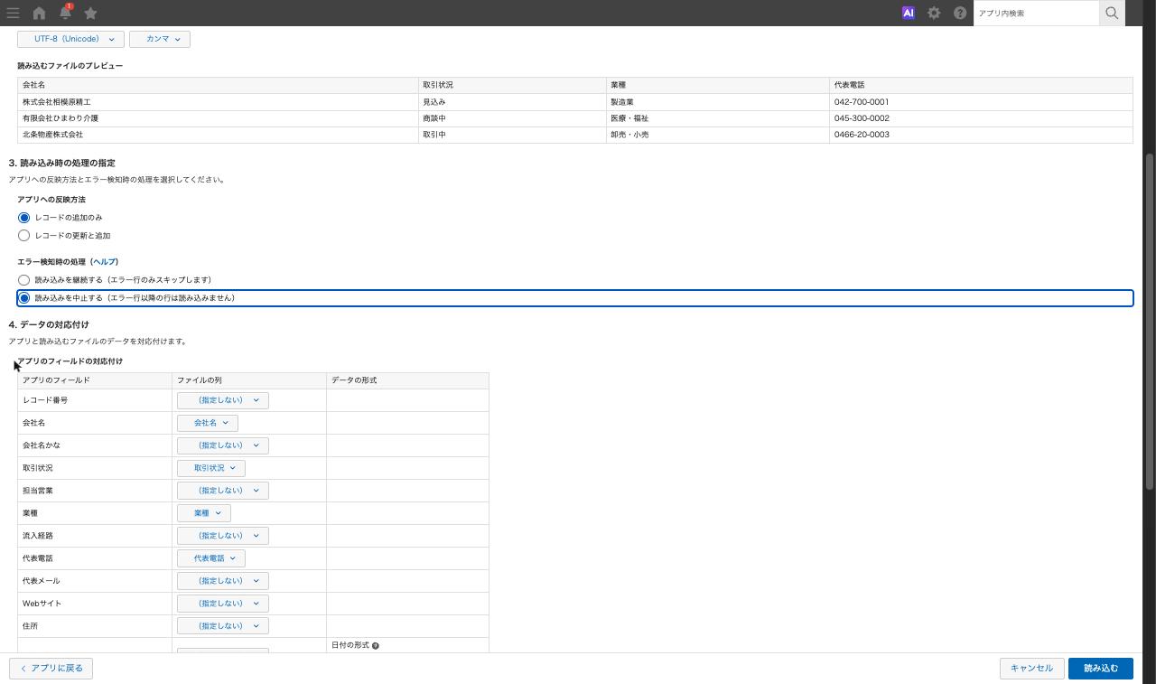Click the アプリに戻る button
1156x684 pixels.
click(51, 669)
